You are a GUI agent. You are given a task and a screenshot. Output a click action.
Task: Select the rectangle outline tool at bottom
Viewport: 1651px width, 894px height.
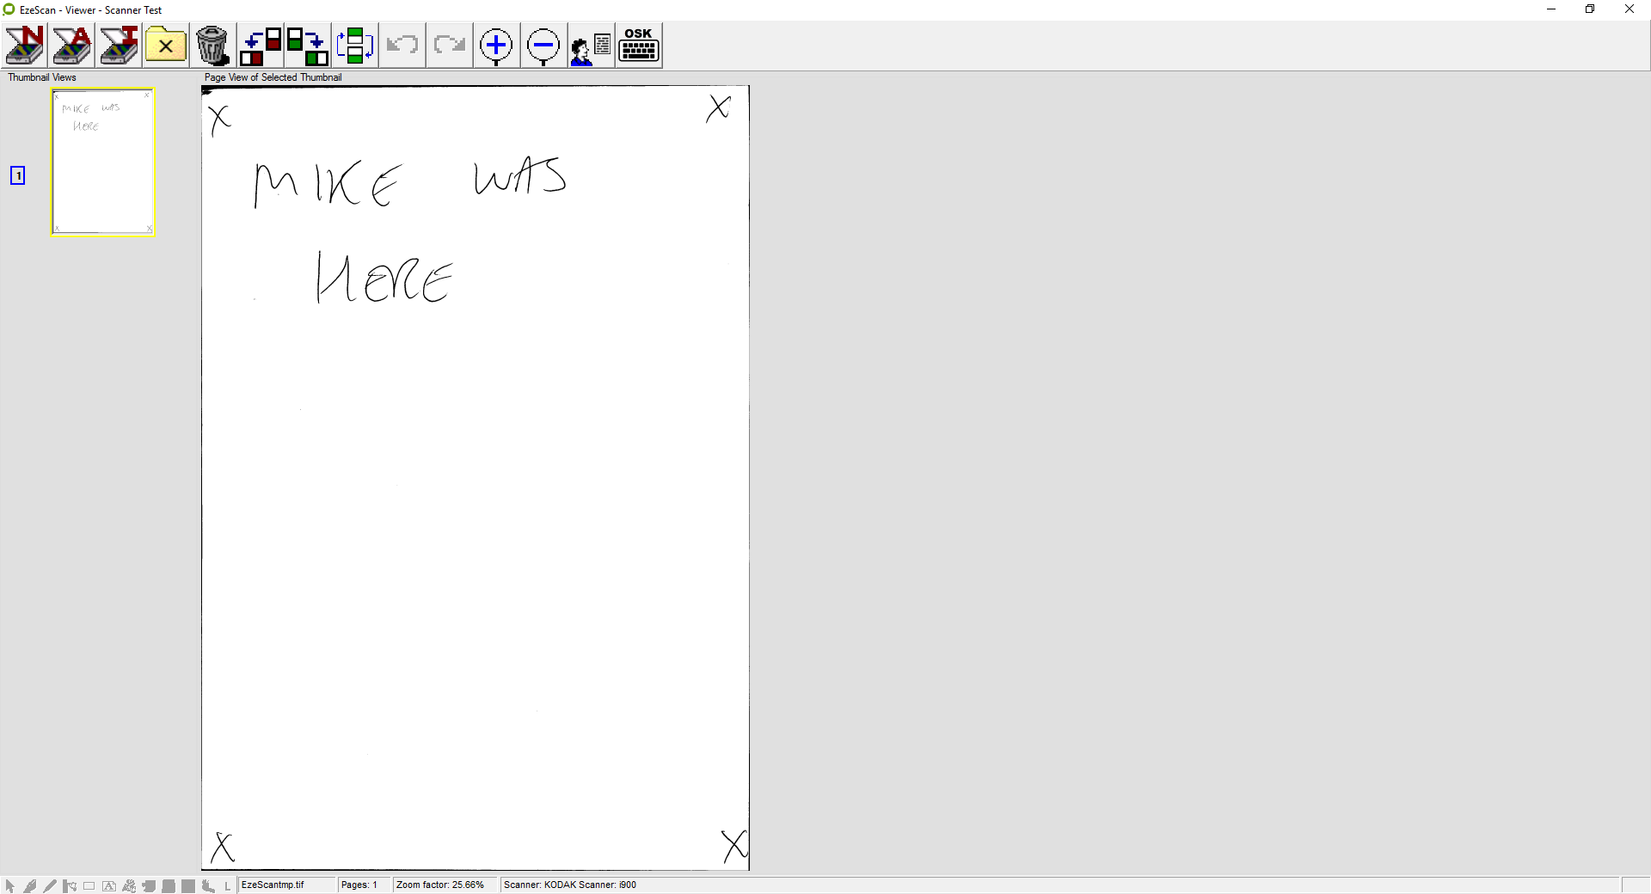(x=89, y=885)
